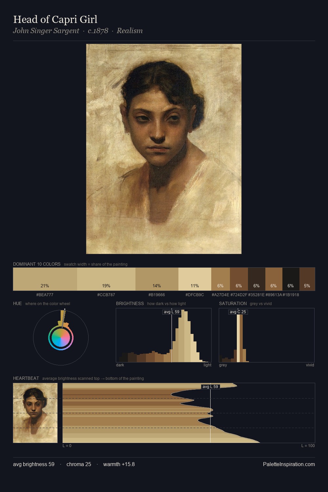Pick the #35281E dark brown swatch
Screen dimensions: 328x492
[256, 279]
